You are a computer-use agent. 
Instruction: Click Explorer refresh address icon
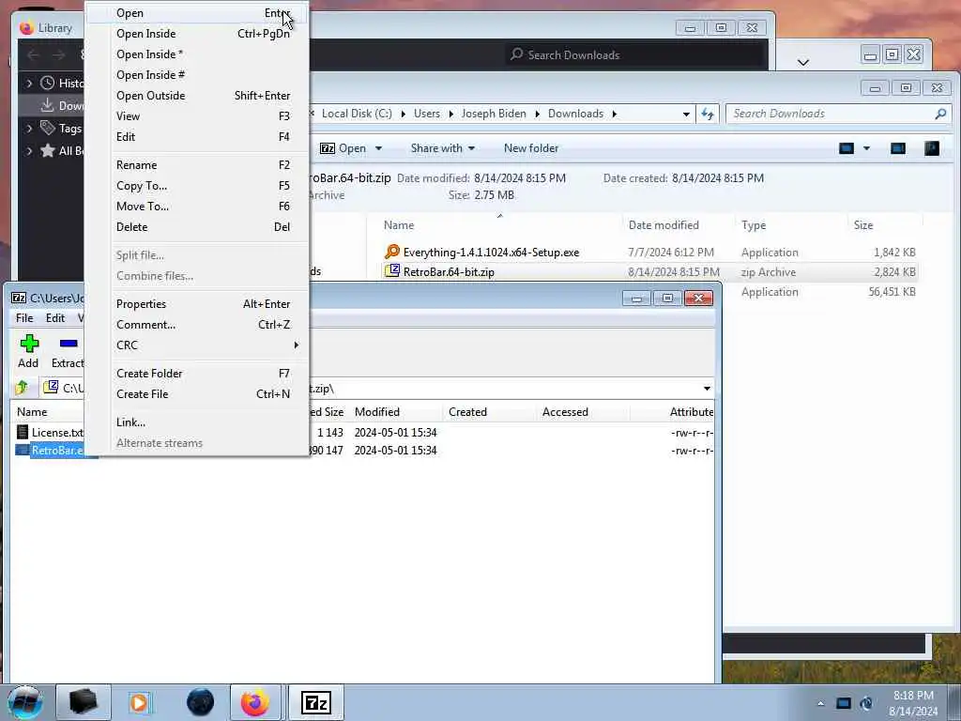[708, 114]
